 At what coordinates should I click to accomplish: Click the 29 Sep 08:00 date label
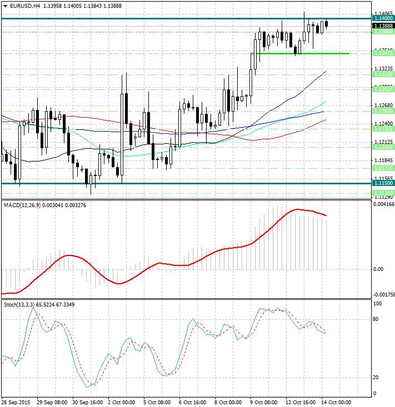coord(52,403)
